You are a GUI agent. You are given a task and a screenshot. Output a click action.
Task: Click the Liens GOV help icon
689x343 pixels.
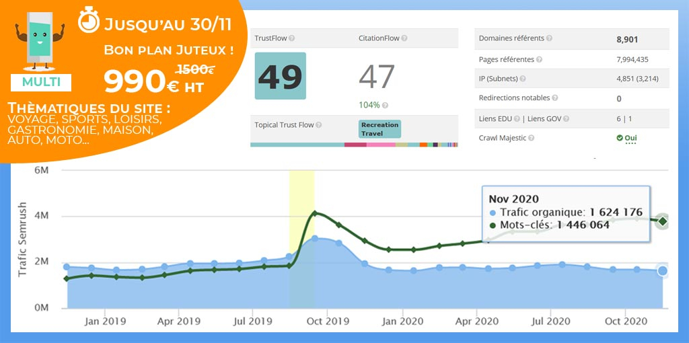(x=566, y=118)
